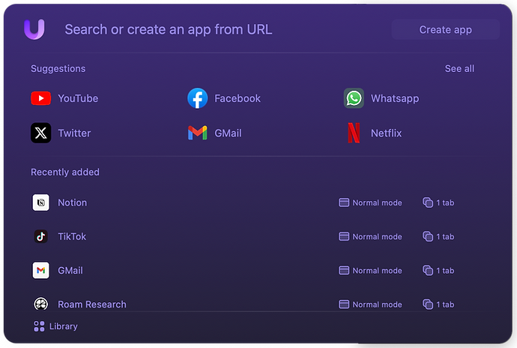The image size is (517, 348).
Task: Click the GMail label in Suggestions
Action: click(x=229, y=133)
